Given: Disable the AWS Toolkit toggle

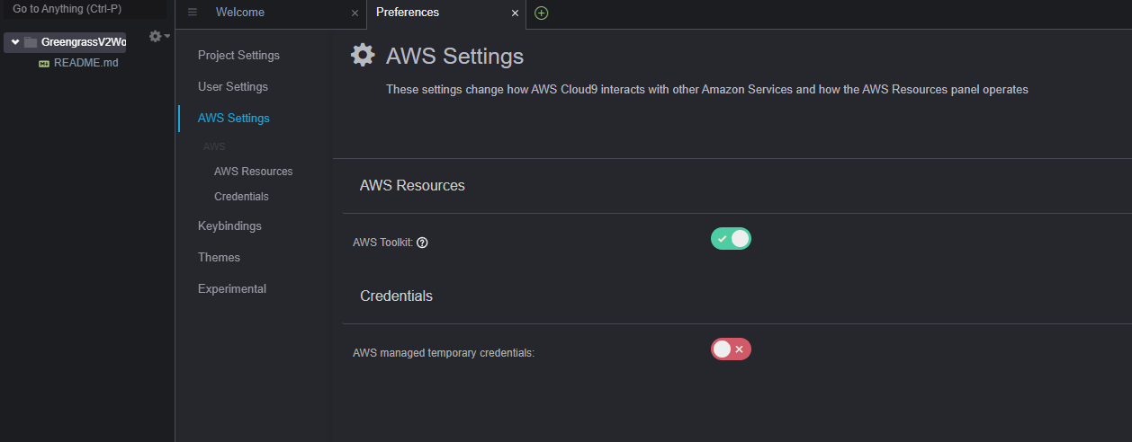Looking at the screenshot, I should [x=731, y=238].
